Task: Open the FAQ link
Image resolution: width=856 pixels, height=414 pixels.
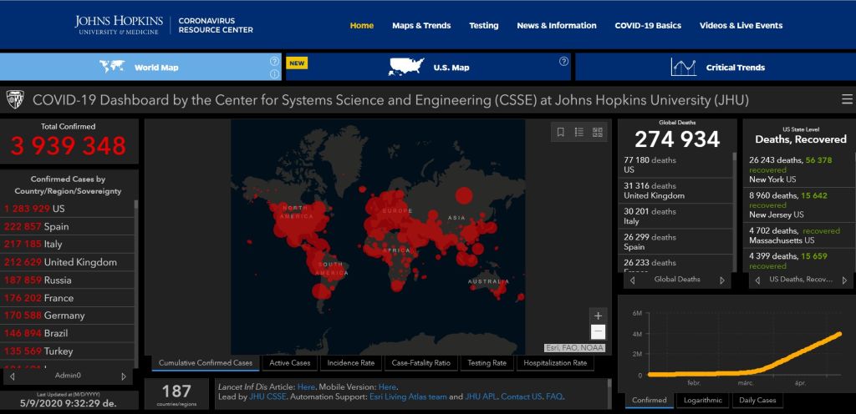Action: coord(553,396)
